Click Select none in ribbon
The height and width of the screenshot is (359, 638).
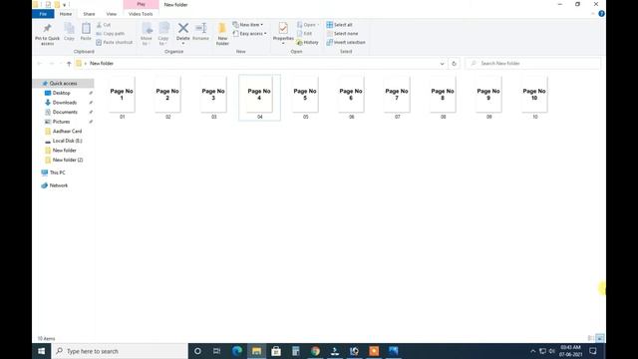[x=342, y=33]
